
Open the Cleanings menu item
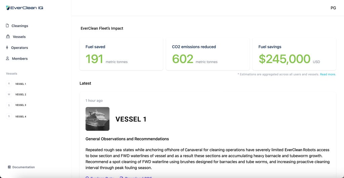17,26
